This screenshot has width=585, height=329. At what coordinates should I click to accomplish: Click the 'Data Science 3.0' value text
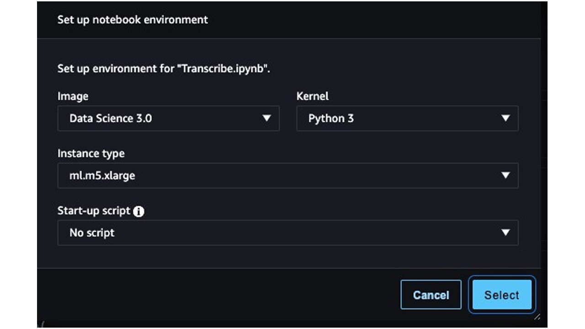click(x=111, y=118)
